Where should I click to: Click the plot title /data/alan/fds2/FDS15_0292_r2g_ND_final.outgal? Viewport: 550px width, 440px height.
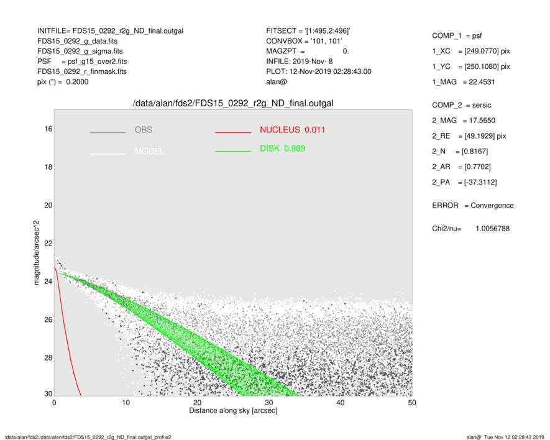point(233,104)
